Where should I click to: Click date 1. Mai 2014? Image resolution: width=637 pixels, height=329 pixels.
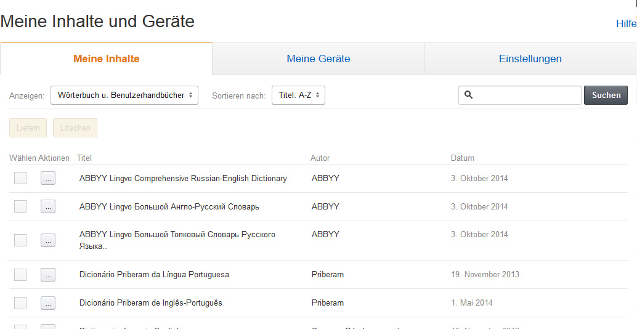(x=472, y=303)
